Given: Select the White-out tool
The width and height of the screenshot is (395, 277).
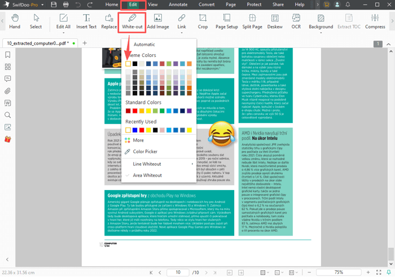Looking at the screenshot, I should coord(132,21).
